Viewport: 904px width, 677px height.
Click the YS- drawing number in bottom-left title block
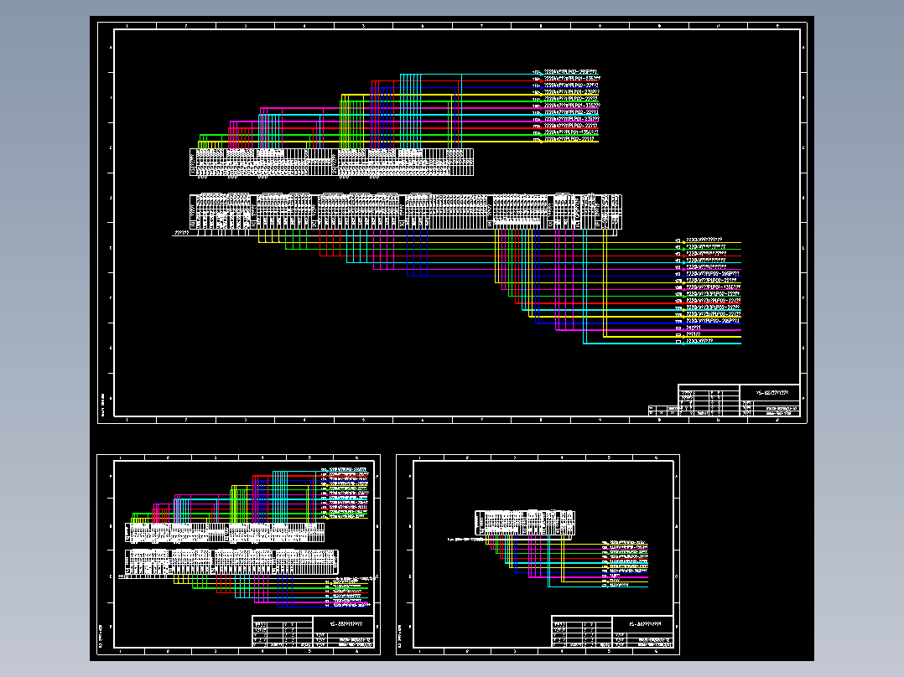(345, 623)
